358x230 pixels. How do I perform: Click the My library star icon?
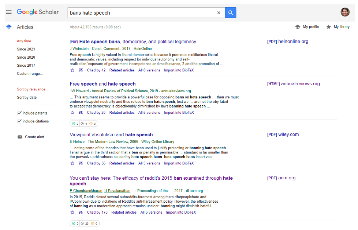(329, 27)
